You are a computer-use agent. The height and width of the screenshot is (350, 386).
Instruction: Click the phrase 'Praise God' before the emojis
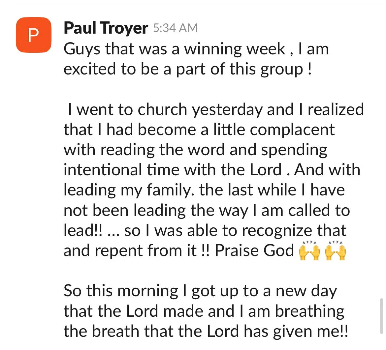click(255, 250)
